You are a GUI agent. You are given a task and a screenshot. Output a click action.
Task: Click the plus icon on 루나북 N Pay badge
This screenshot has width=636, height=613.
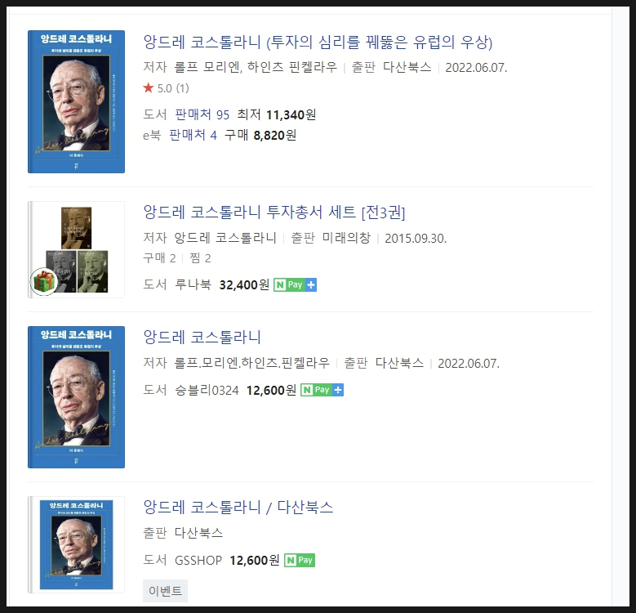tap(311, 285)
